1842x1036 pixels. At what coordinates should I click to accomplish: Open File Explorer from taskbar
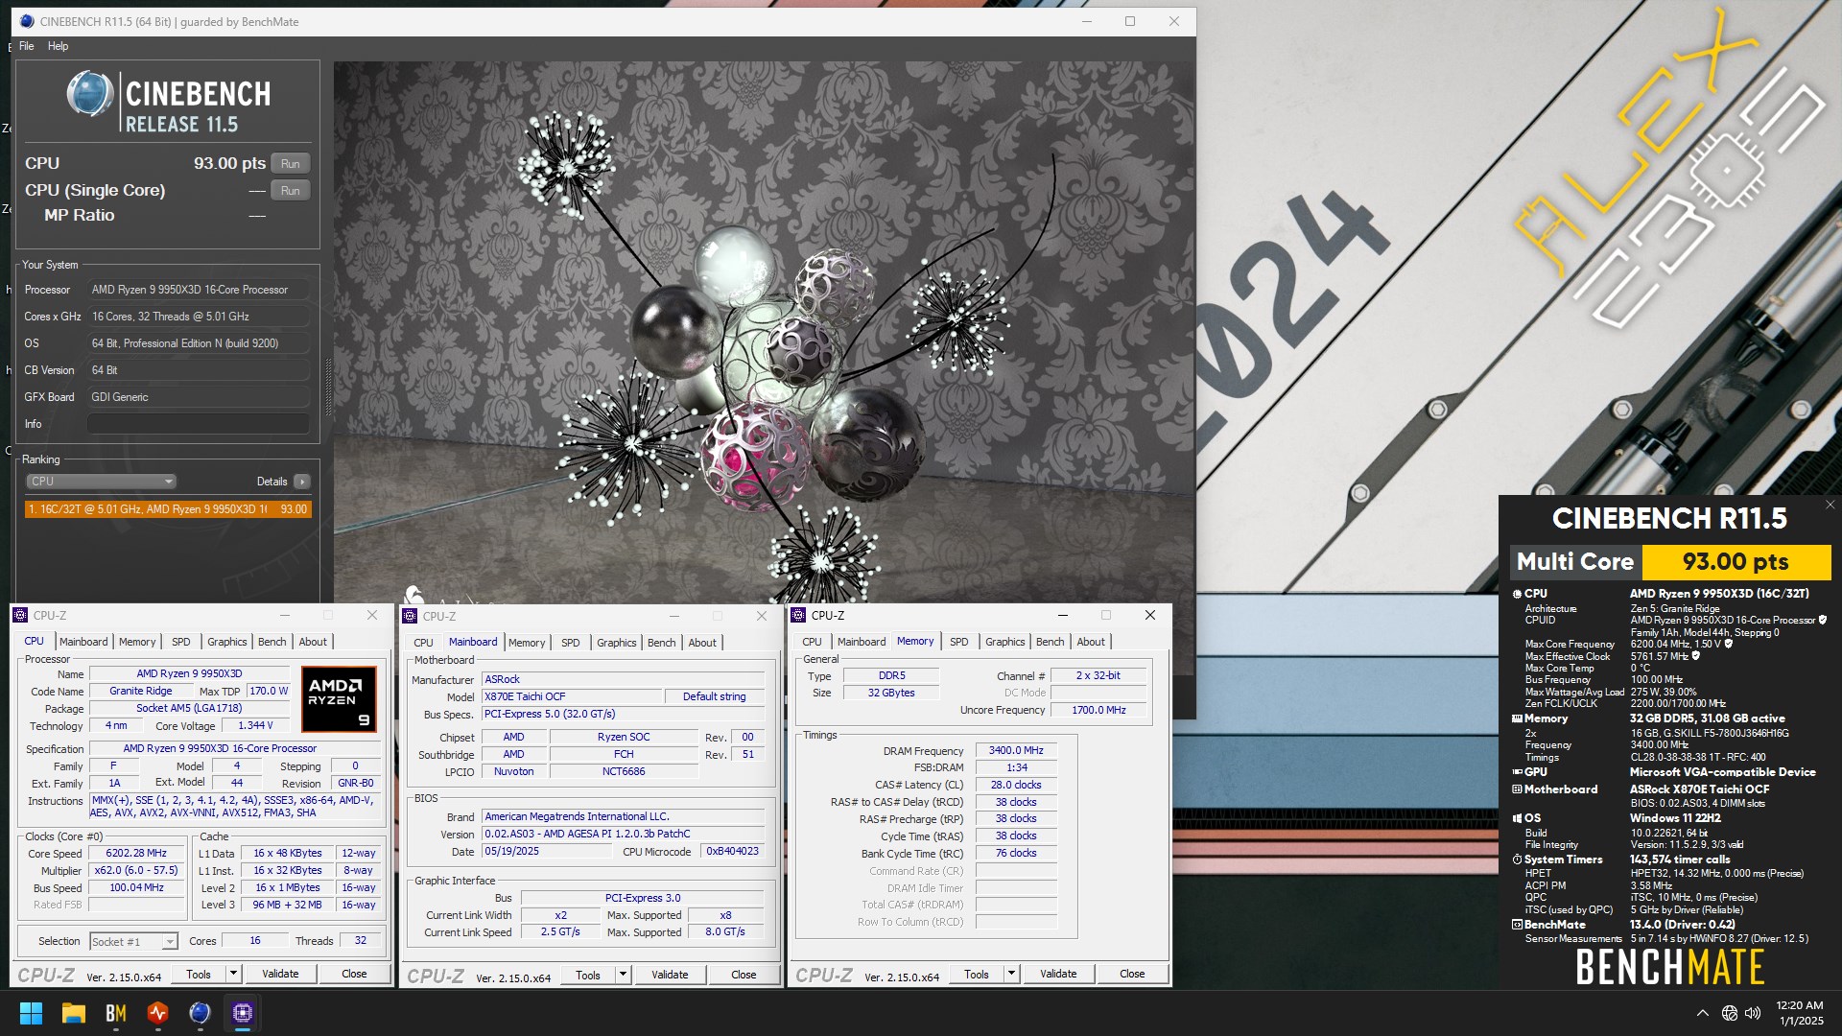74,1013
